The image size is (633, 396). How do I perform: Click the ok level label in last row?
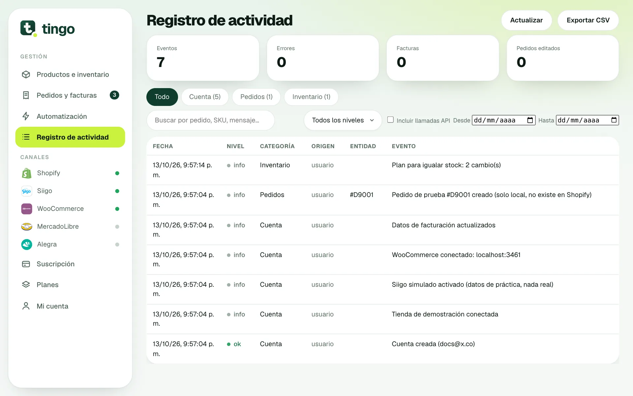(237, 344)
